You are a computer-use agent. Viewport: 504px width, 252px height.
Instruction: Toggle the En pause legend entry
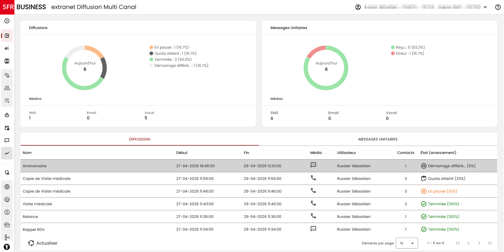pyautogui.click(x=169, y=47)
